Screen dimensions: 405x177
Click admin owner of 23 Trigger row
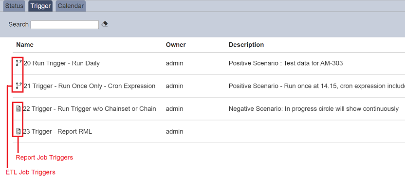[174, 131]
